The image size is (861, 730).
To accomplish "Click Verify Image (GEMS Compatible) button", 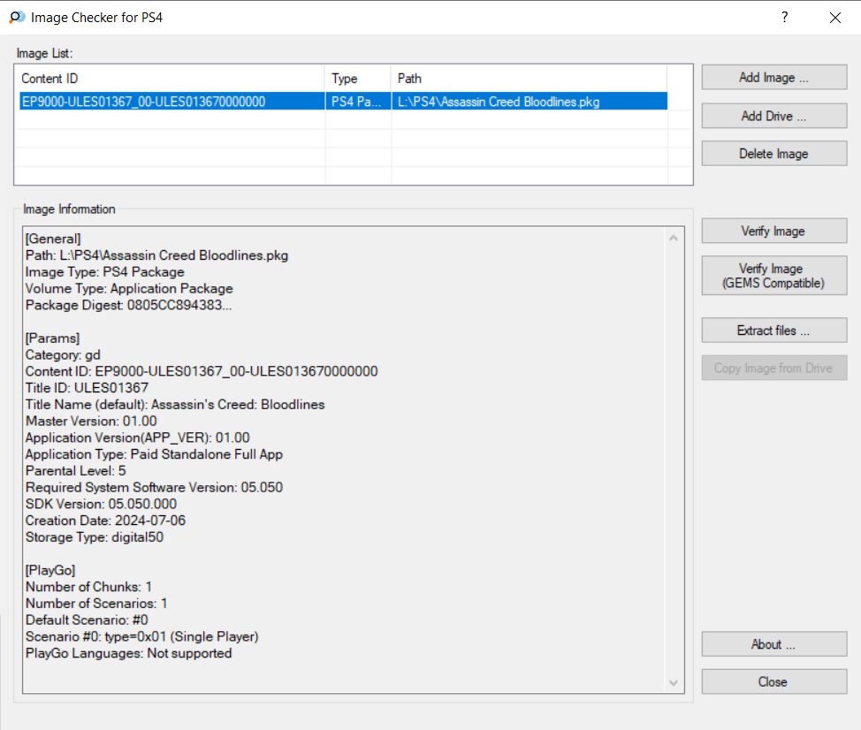I will (x=773, y=276).
